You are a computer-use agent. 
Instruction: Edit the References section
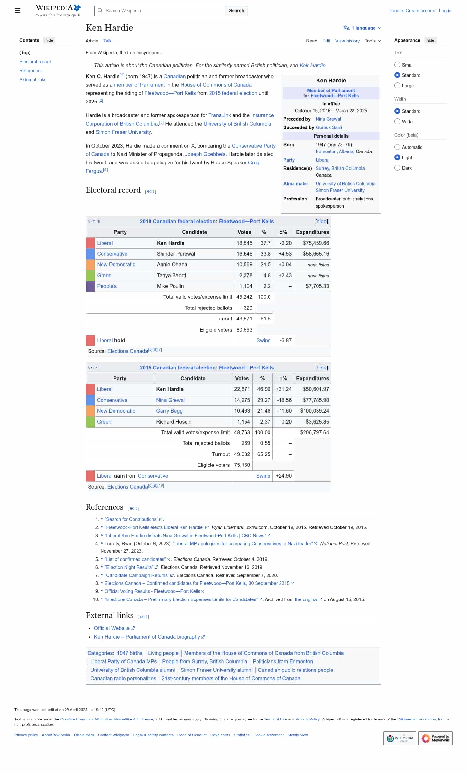point(133,508)
